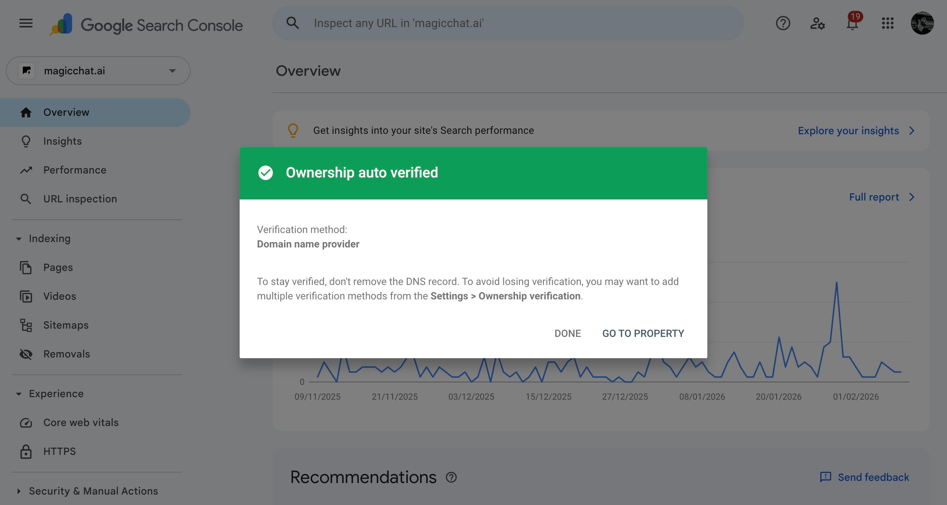Click the help icon next to Recommendations
The image size is (947, 505).
point(451,477)
